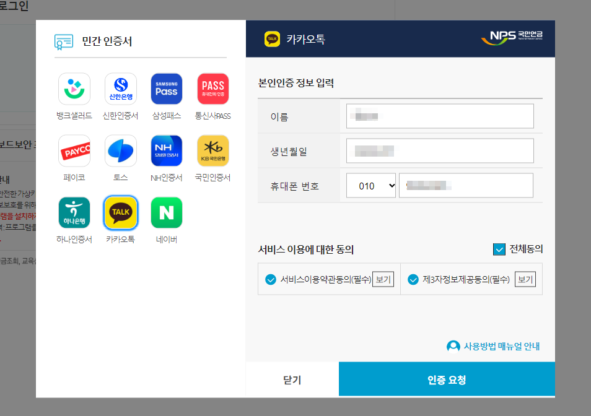Image resolution: width=591 pixels, height=416 pixels.
Task: Pick the KB 국민인증서 icon
Action: (213, 150)
